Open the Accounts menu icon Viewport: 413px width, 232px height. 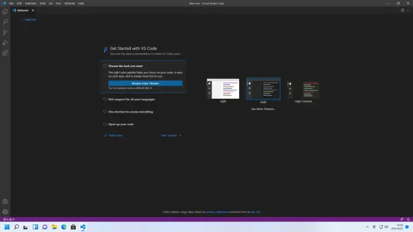coord(5,201)
